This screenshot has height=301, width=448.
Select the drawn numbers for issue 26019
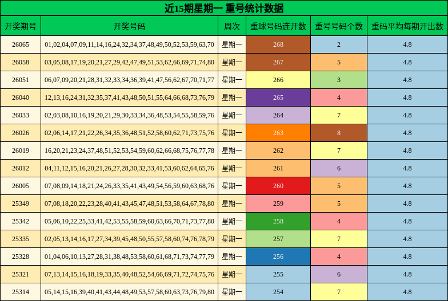click(x=129, y=150)
